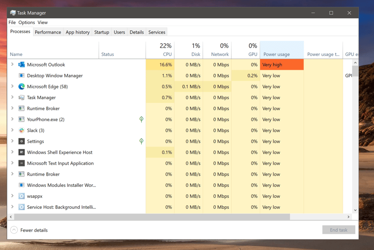
Task: Sort by the Name column header
Action: tap(53, 50)
